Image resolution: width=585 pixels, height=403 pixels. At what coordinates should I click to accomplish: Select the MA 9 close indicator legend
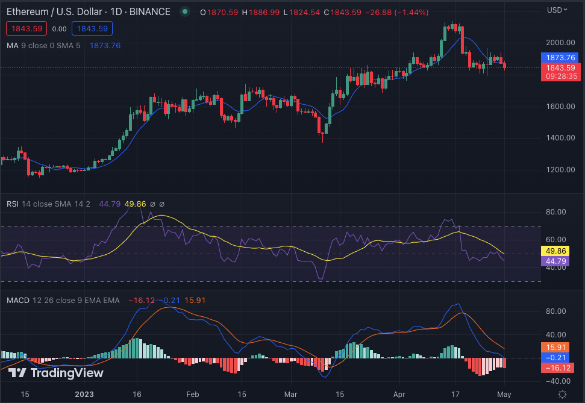43,46
